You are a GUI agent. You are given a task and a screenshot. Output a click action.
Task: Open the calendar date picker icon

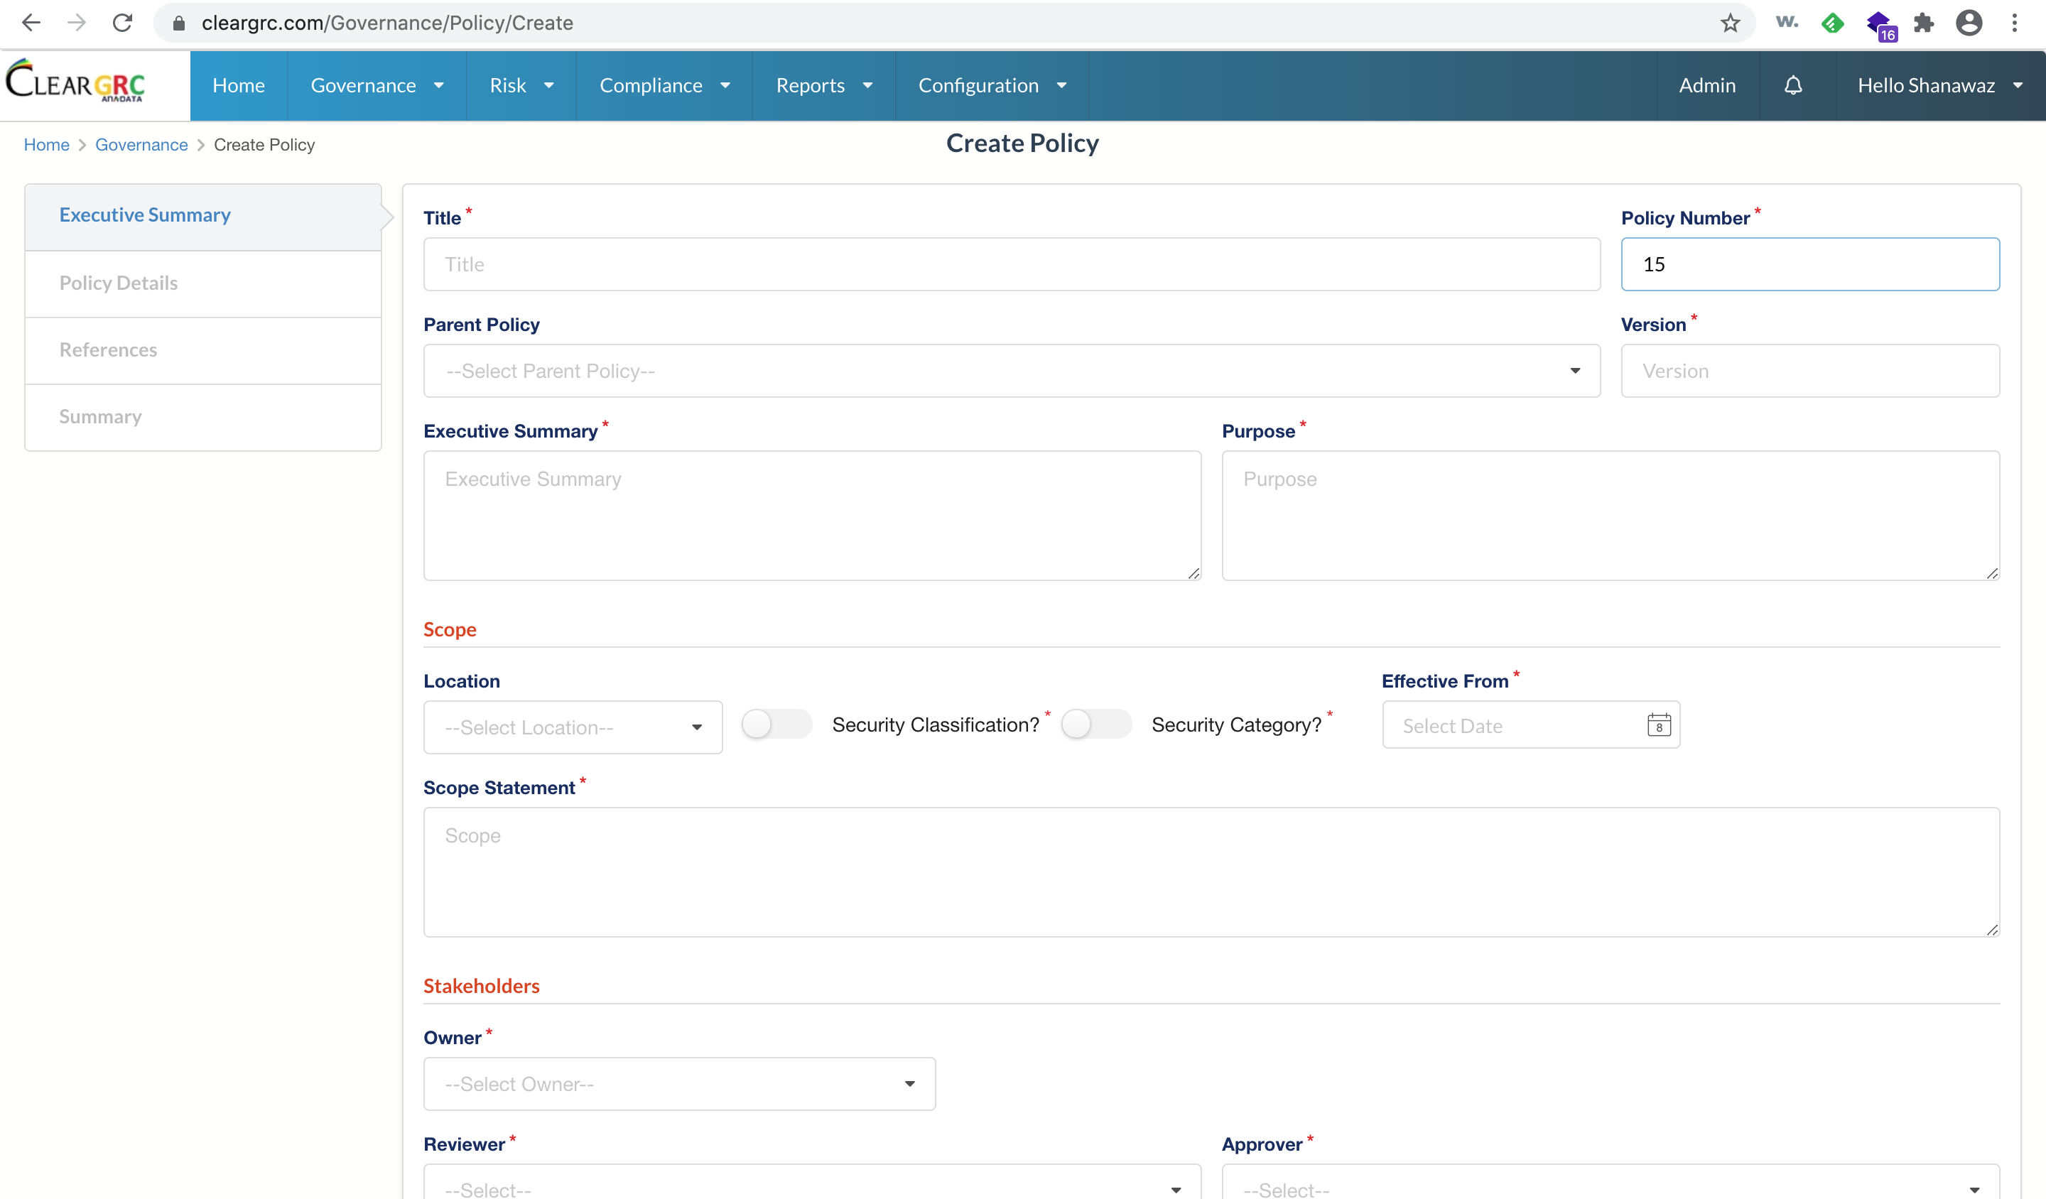coord(1658,725)
